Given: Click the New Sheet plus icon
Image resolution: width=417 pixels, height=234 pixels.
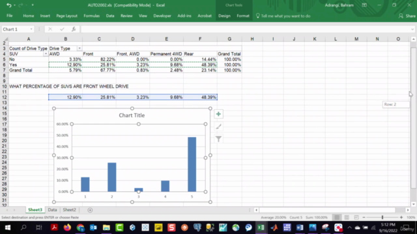Looking at the screenshot, I should click(x=90, y=210).
